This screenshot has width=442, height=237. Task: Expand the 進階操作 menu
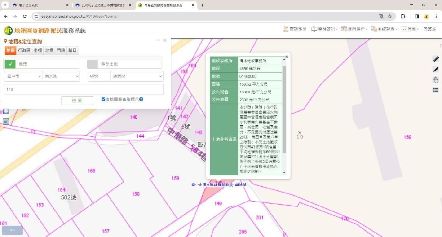pyautogui.click(x=354, y=29)
